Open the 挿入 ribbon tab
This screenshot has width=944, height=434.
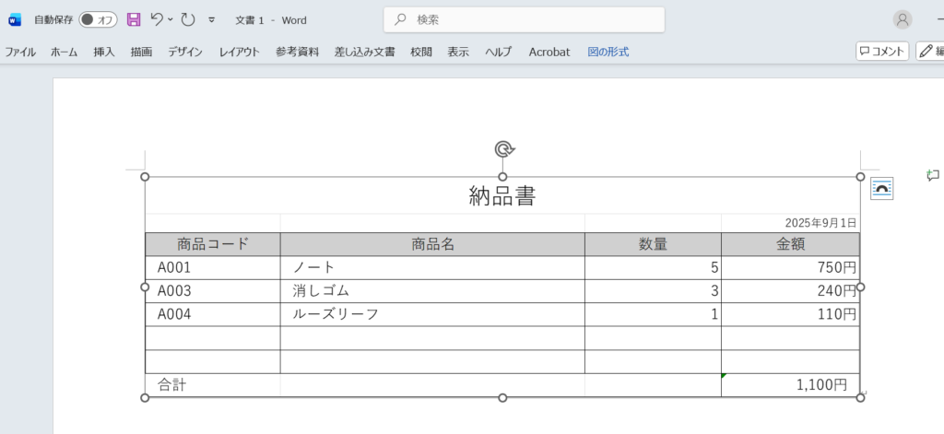click(103, 52)
